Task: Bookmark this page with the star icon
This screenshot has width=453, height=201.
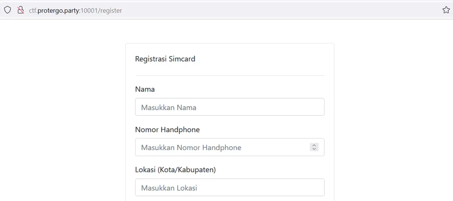Action: point(446,10)
